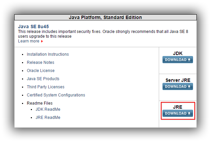This screenshot has height=142, width=211.
Task: Open the JRE ReadMe link
Action: pyautogui.click(x=48, y=118)
